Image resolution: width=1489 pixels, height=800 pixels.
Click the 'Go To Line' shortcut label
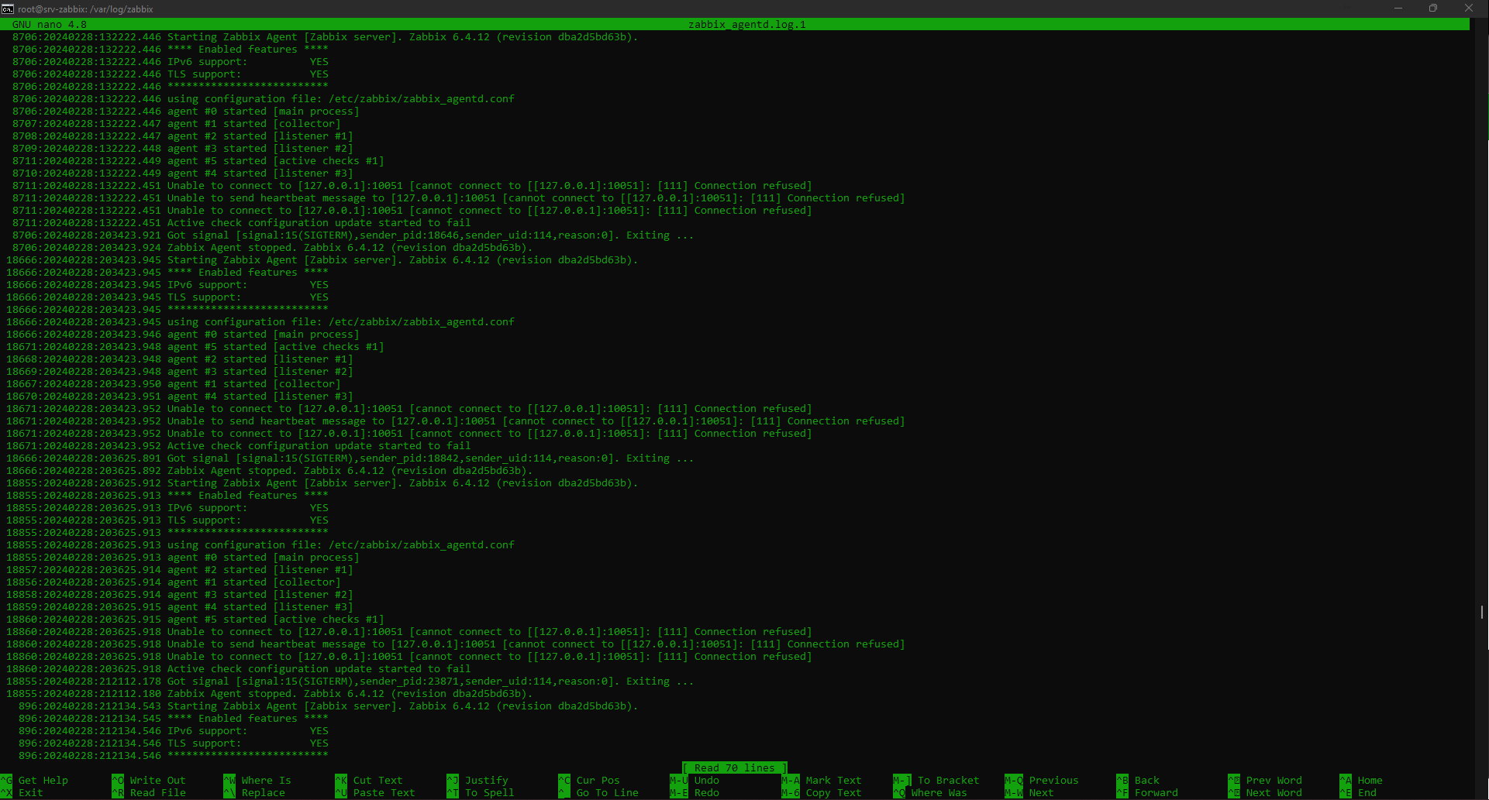point(608,793)
